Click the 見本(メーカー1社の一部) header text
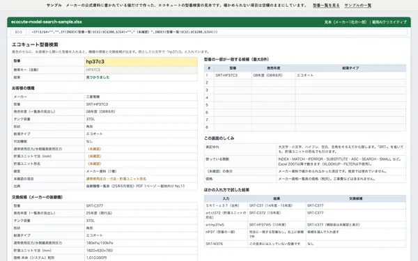Viewport: 418px width, 261px height. click(346, 22)
